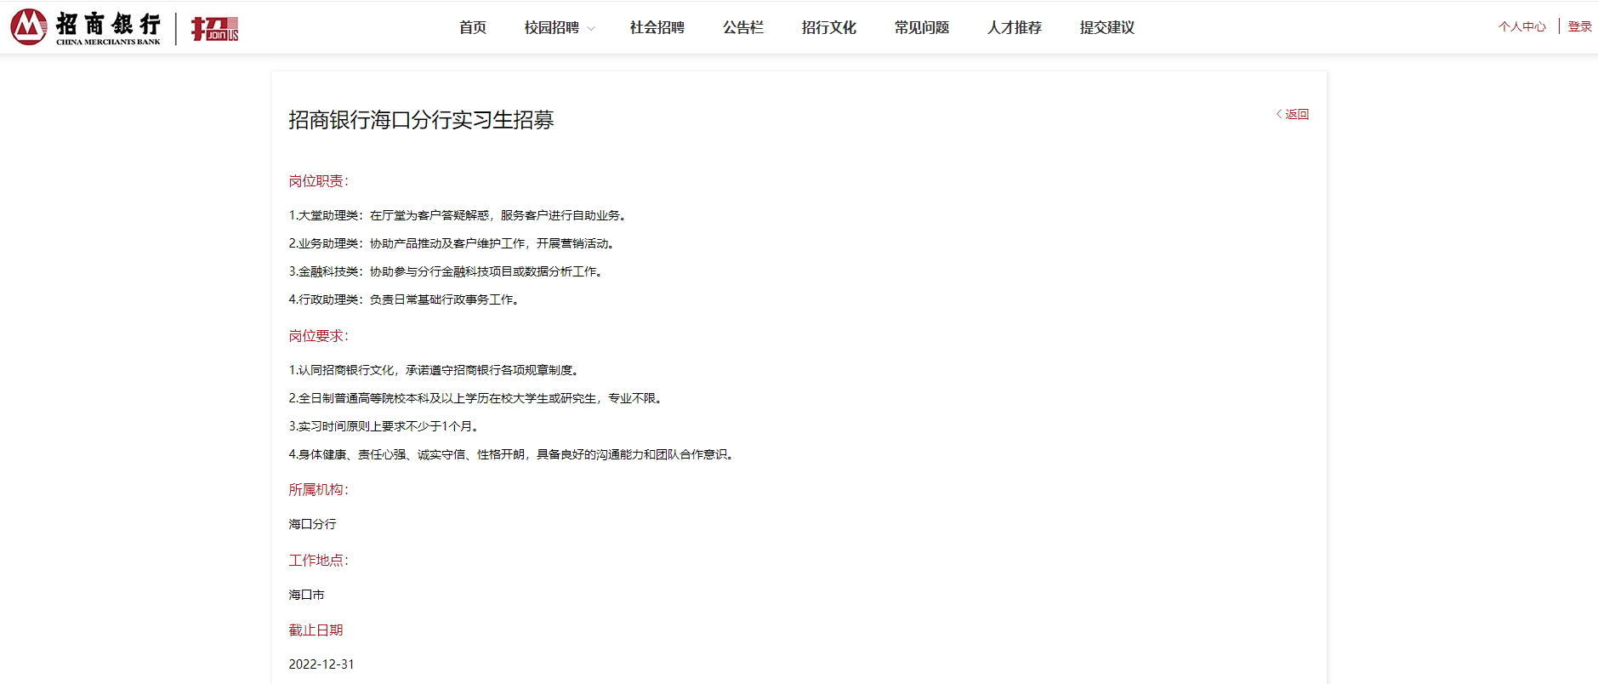
Task: Open the 社会招聘 navigation item
Action: click(x=657, y=28)
